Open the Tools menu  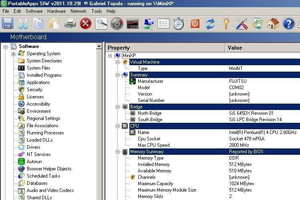click(97, 11)
